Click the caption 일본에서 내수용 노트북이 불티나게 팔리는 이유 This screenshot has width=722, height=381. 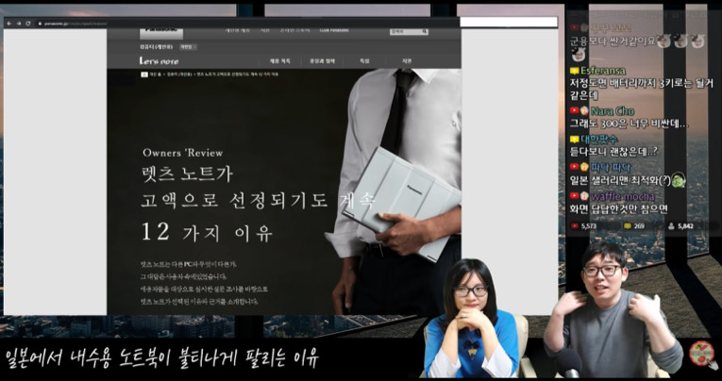161,358
